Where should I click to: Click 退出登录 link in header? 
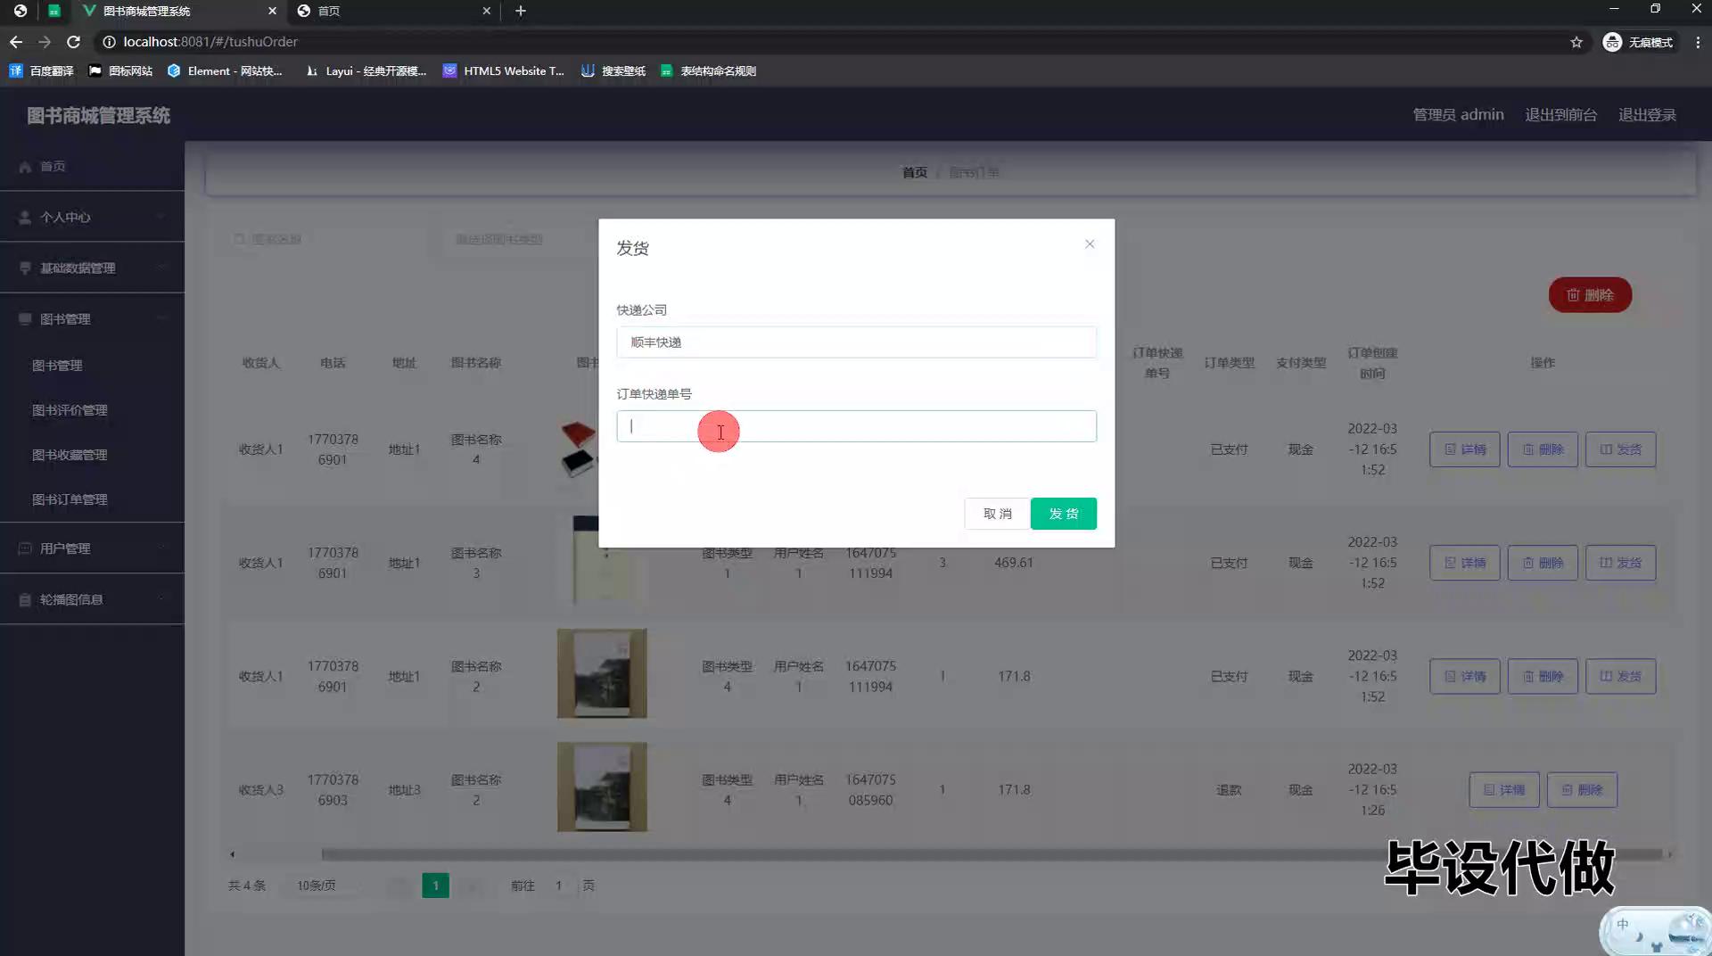(1646, 115)
